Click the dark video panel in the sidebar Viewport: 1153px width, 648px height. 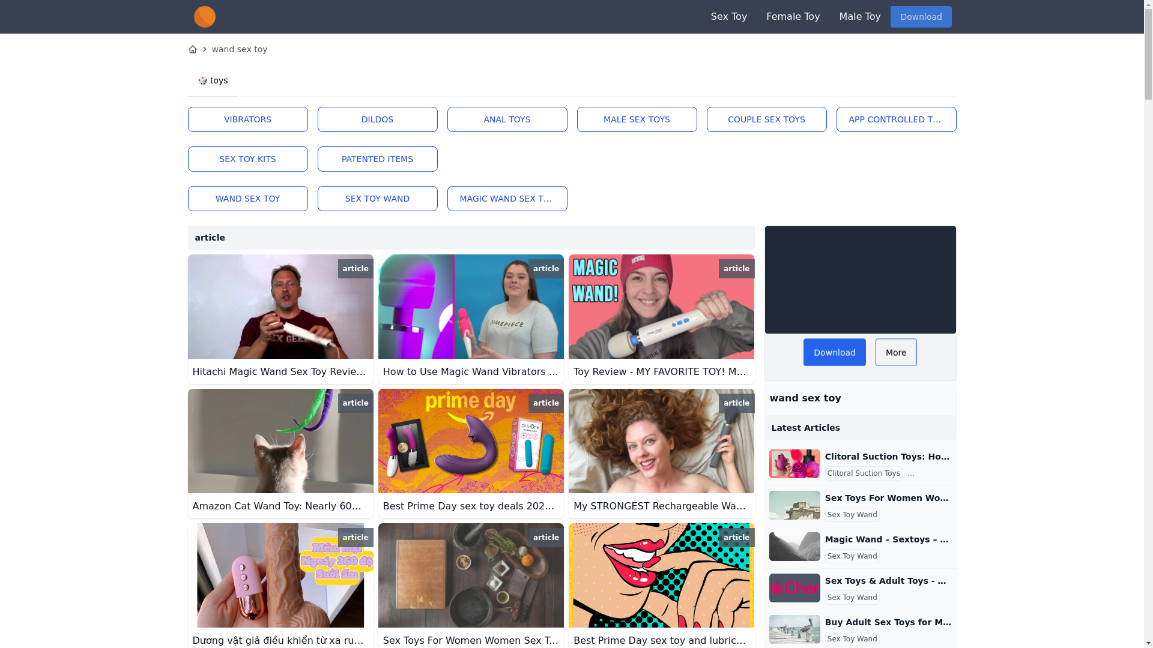(860, 280)
